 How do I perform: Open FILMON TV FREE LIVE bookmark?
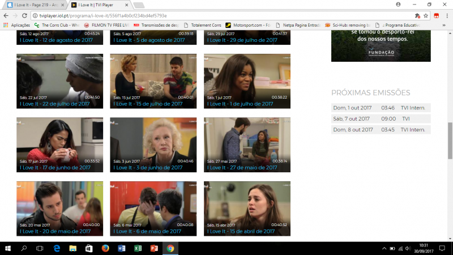pyautogui.click(x=106, y=25)
